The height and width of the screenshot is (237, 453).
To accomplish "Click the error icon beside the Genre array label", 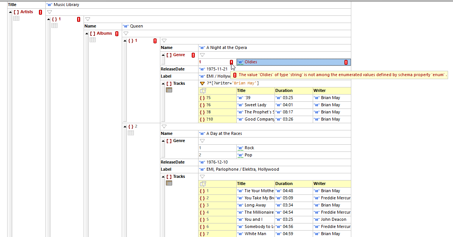I will [x=193, y=55].
